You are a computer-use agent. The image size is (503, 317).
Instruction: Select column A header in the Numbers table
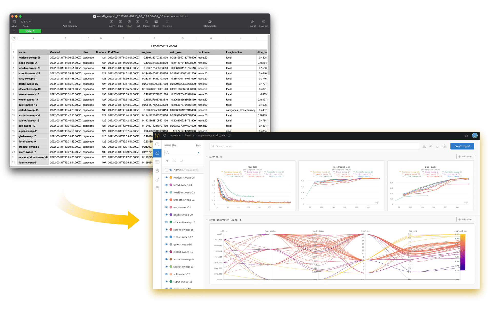[x=33, y=38]
